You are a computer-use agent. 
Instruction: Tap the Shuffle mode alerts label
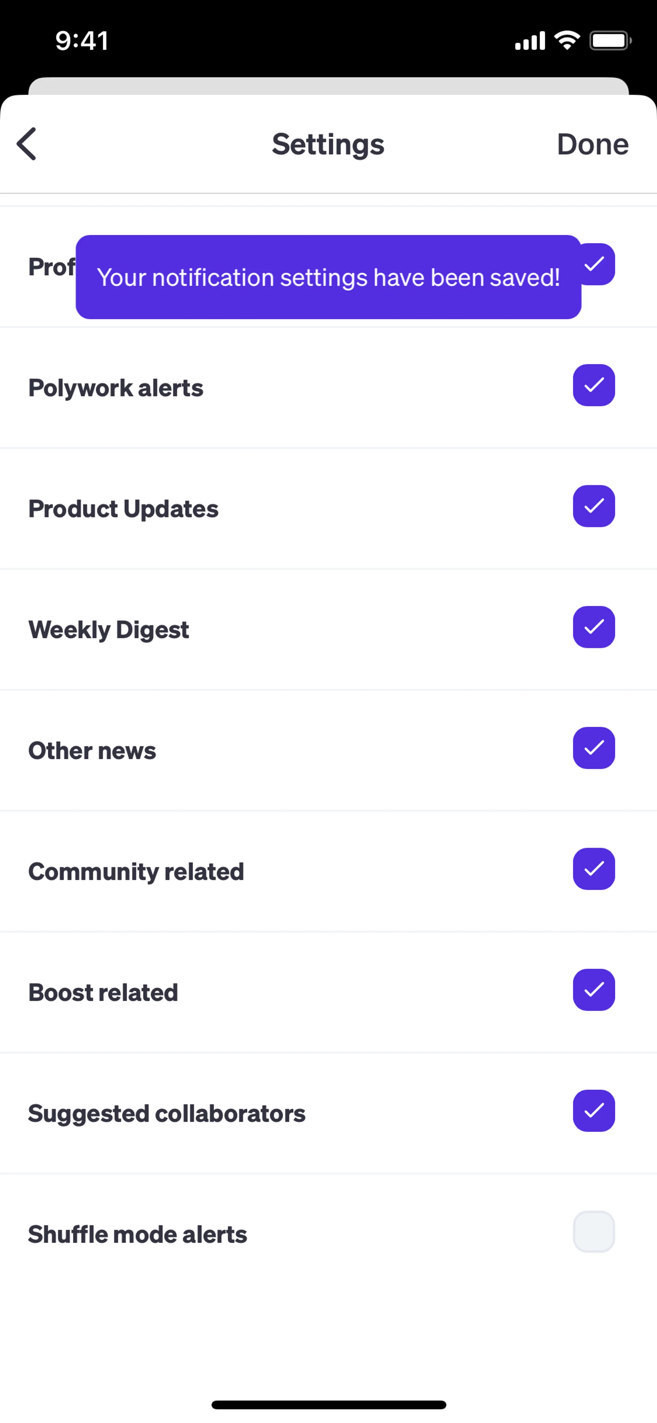click(138, 1235)
